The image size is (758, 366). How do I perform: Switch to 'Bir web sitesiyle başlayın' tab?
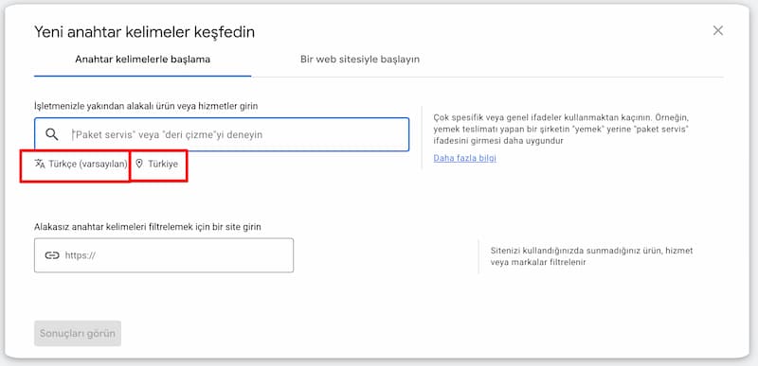[x=360, y=60]
